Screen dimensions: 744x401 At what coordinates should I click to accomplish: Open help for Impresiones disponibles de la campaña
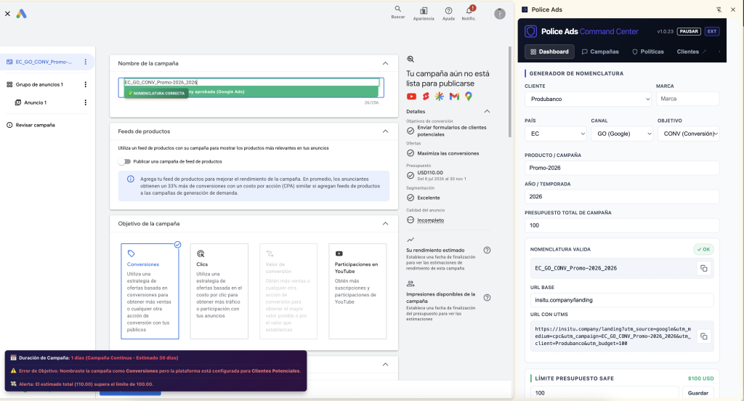(487, 298)
